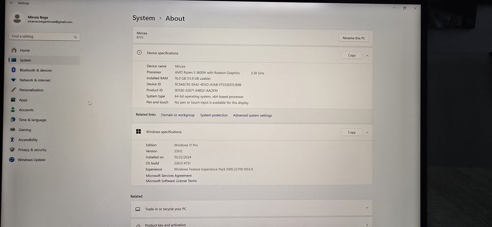Click the Find a setting search box
This screenshot has width=492, height=227.
tap(44, 37)
